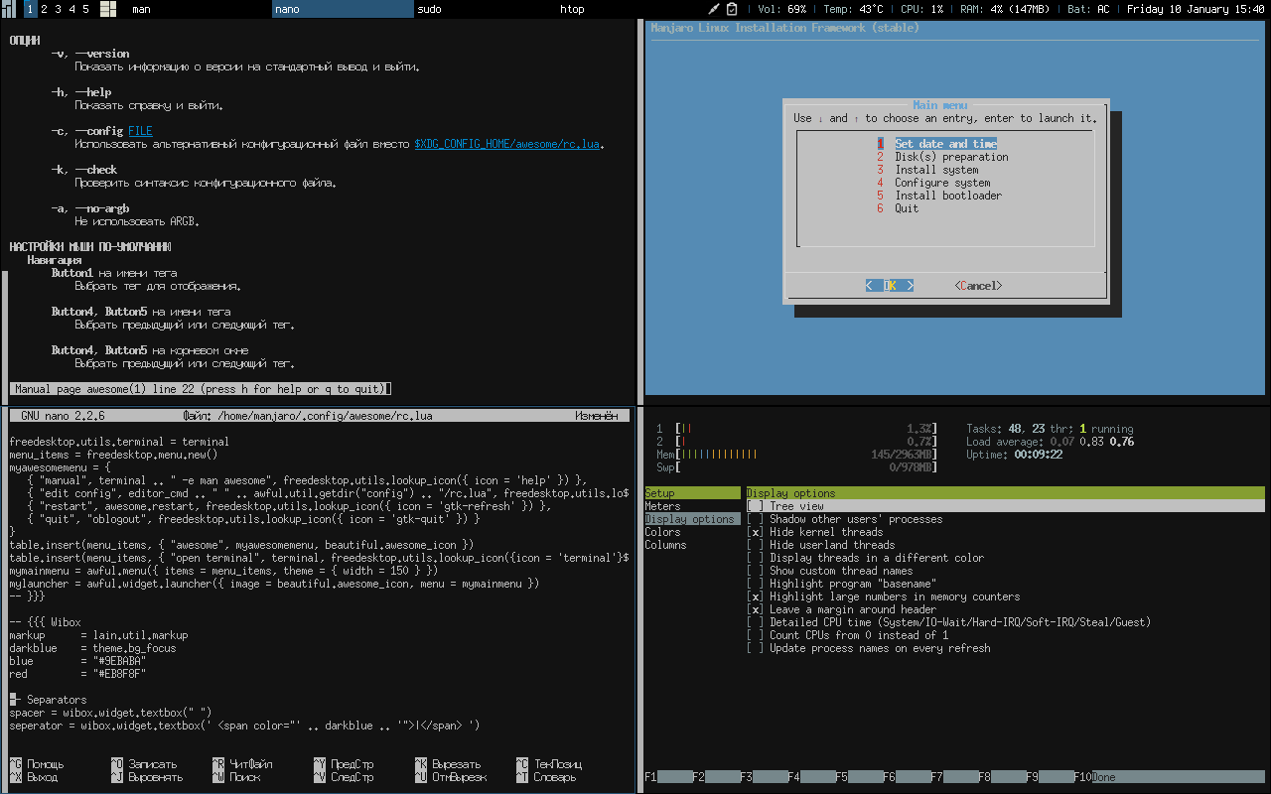This screenshot has width=1271, height=794.
Task: Click the Vol: 69% volume widget
Action: click(x=782, y=9)
